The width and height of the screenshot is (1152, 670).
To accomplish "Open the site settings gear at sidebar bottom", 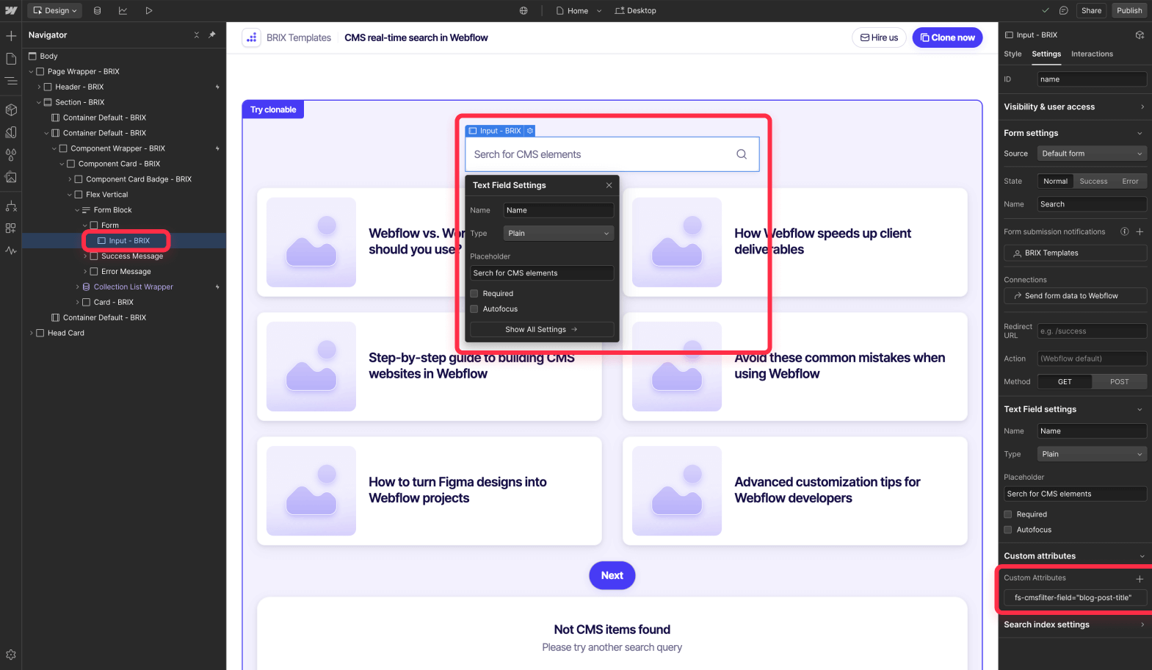I will (x=11, y=655).
